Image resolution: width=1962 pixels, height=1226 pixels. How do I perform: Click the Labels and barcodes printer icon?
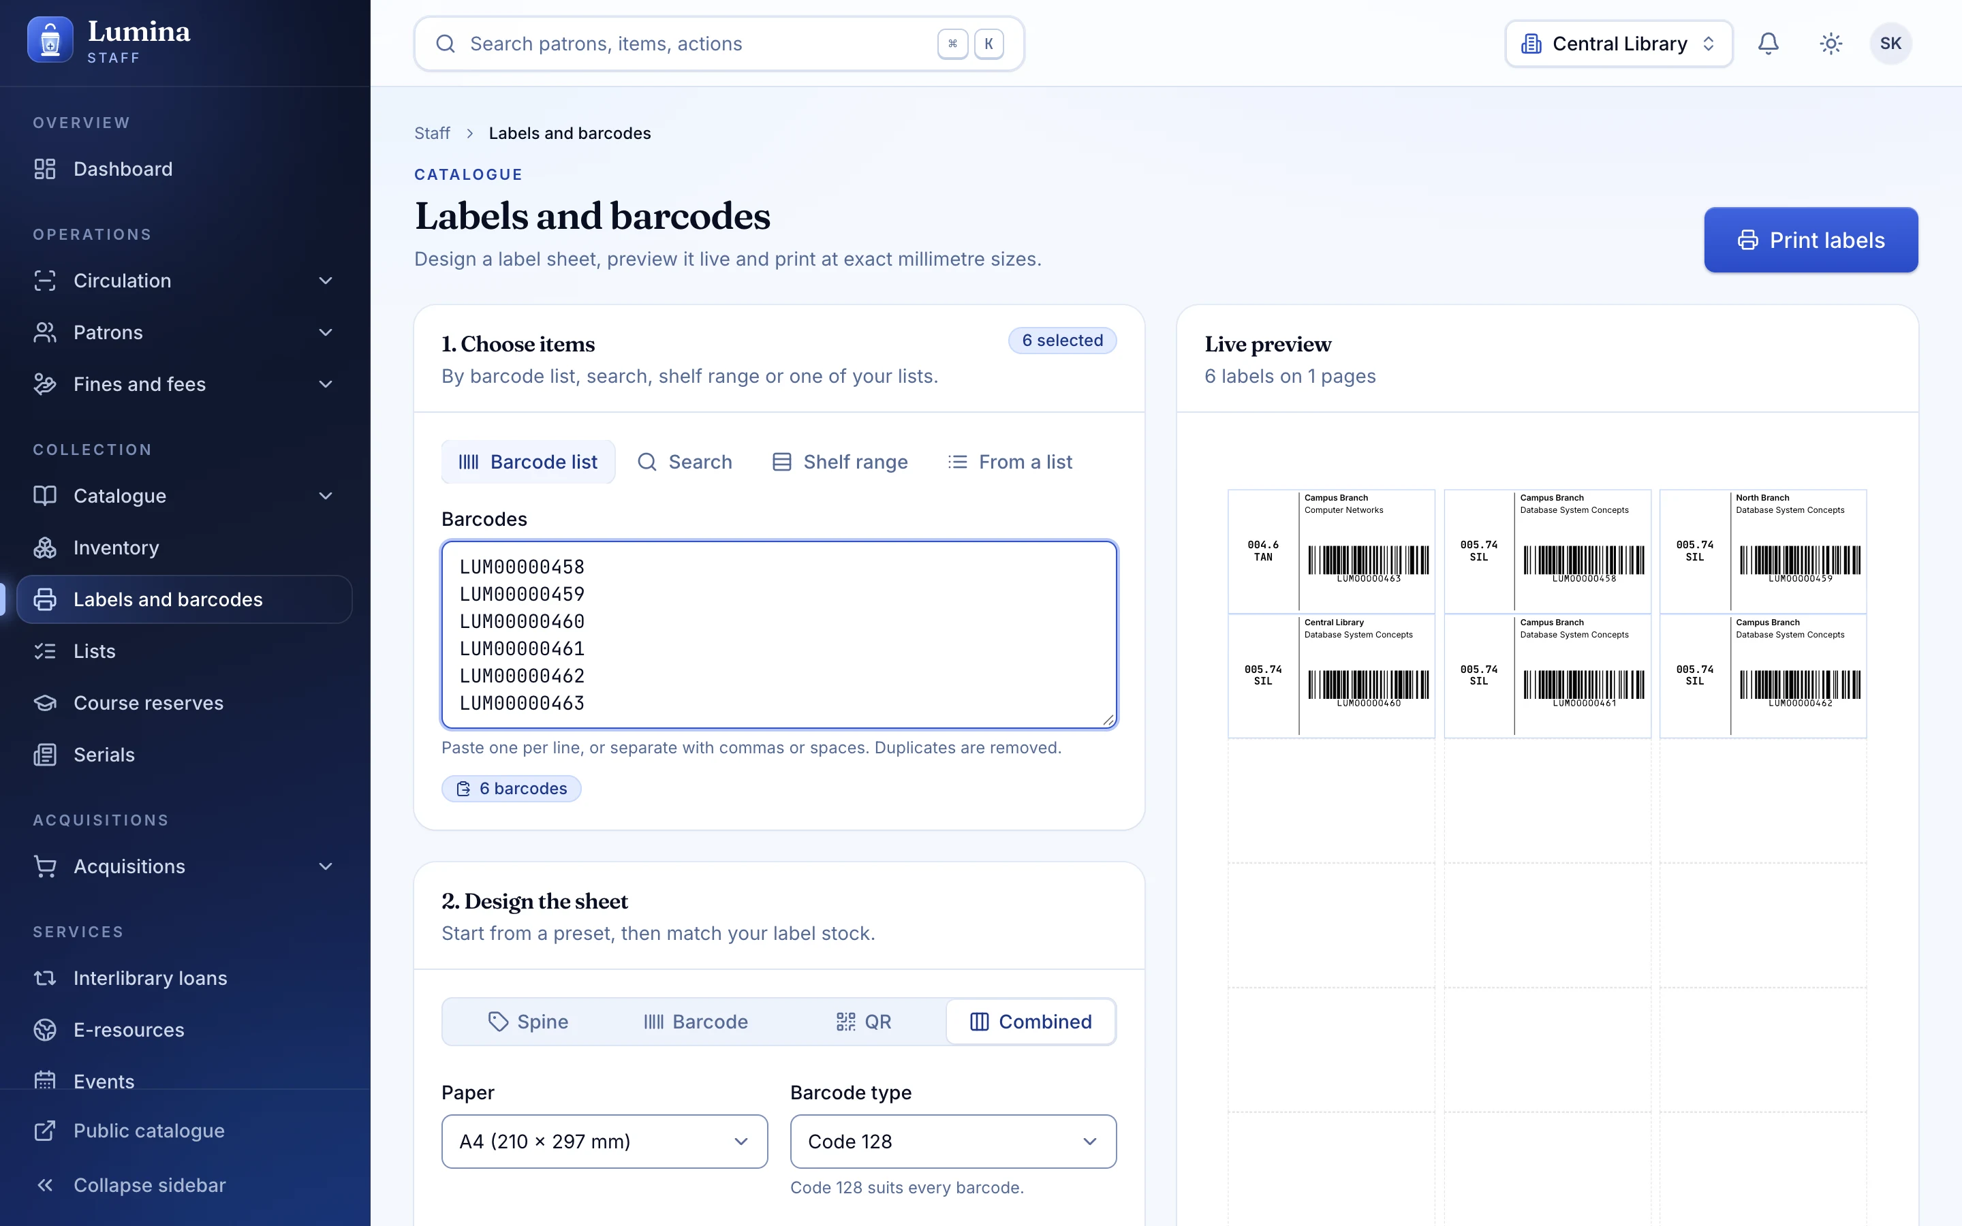pyautogui.click(x=44, y=599)
